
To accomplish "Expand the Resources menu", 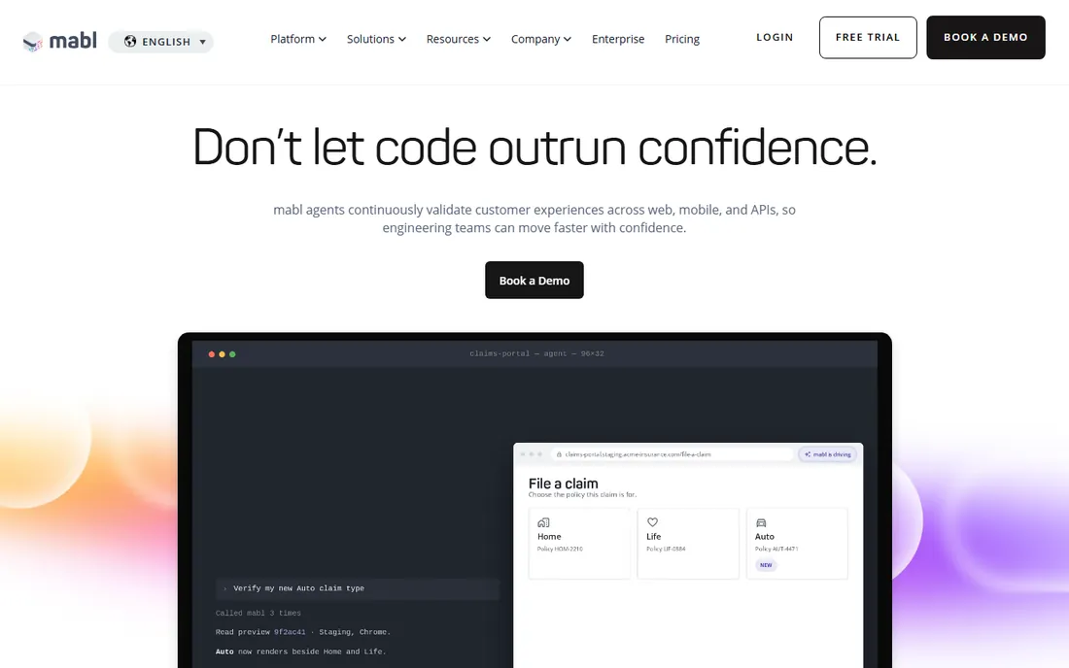I will click(x=458, y=39).
